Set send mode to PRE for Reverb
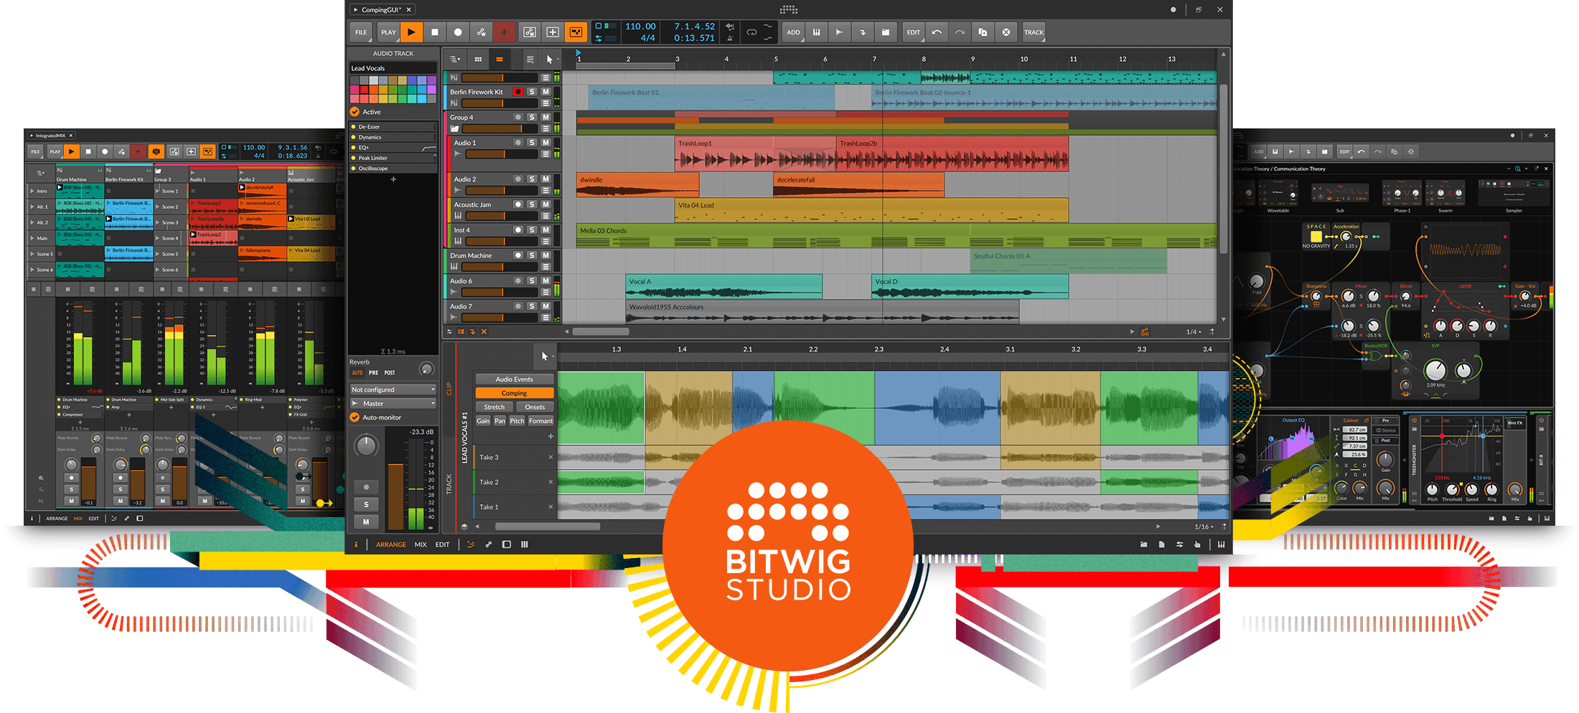Viewport: 1579px width, 713px height. [x=373, y=373]
